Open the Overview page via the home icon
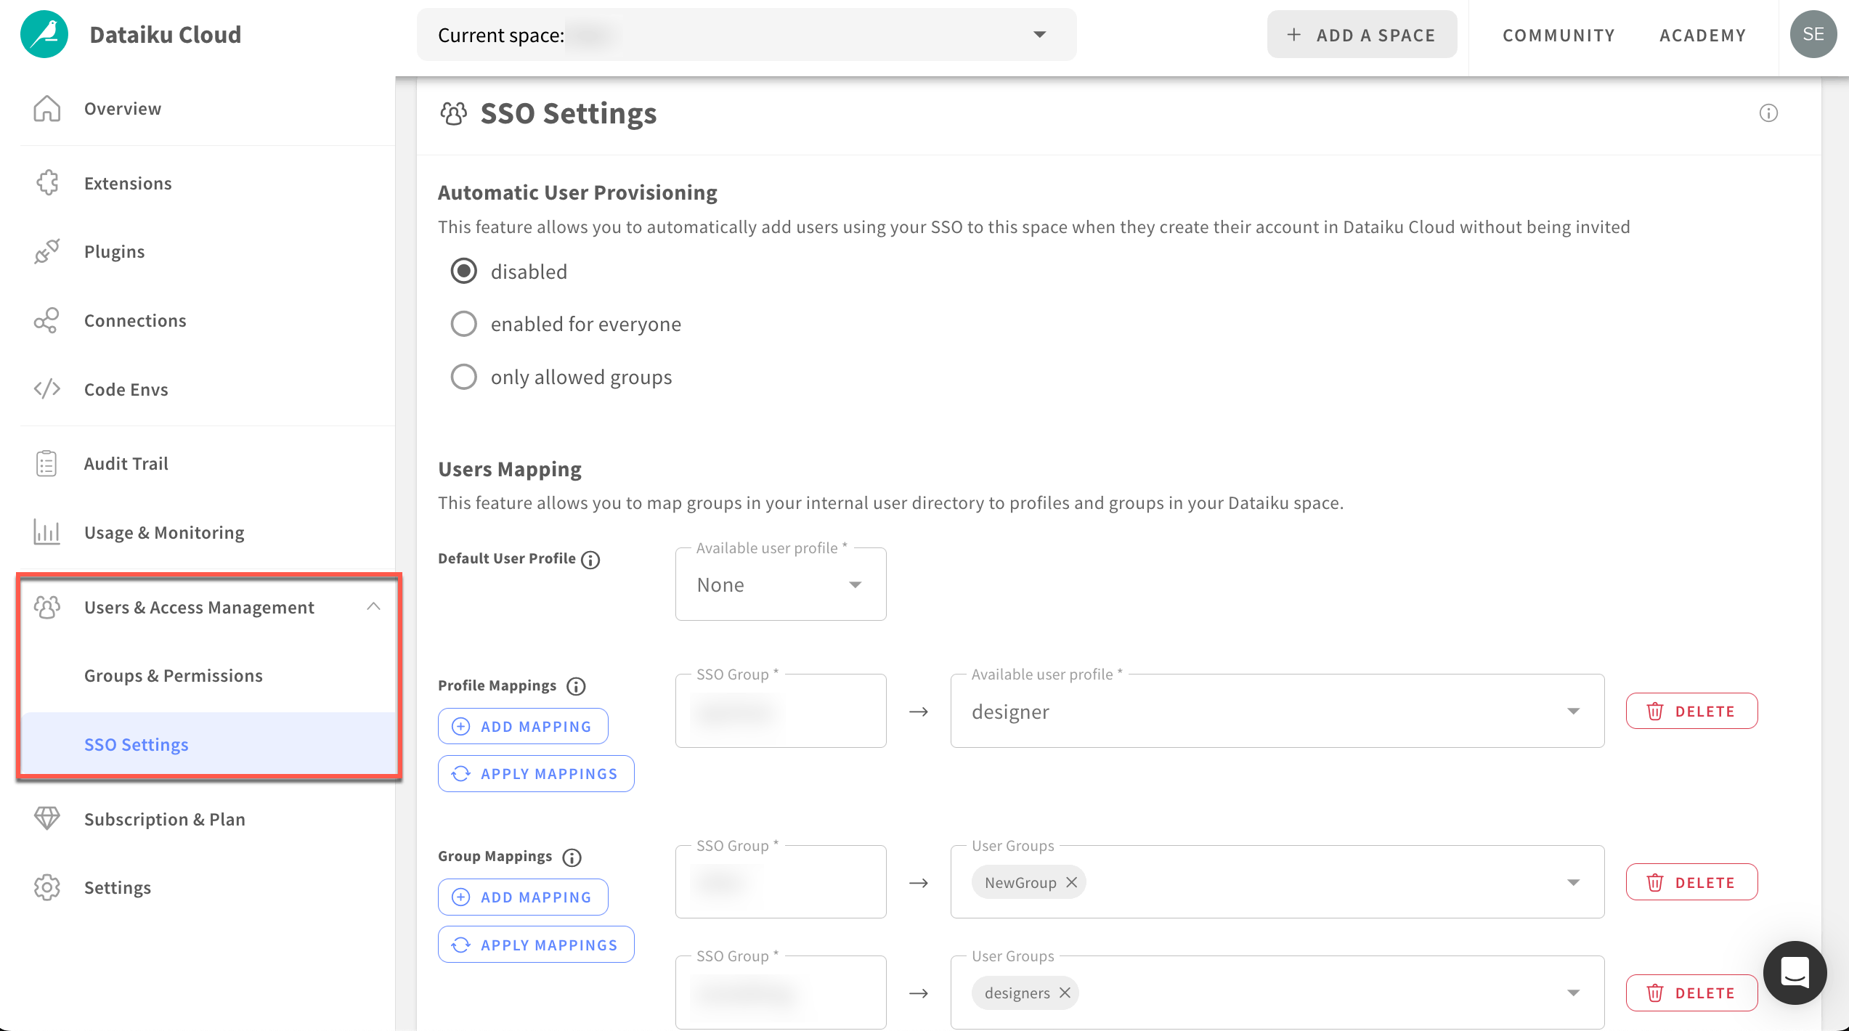Screen dimensions: 1849x1031 point(46,108)
